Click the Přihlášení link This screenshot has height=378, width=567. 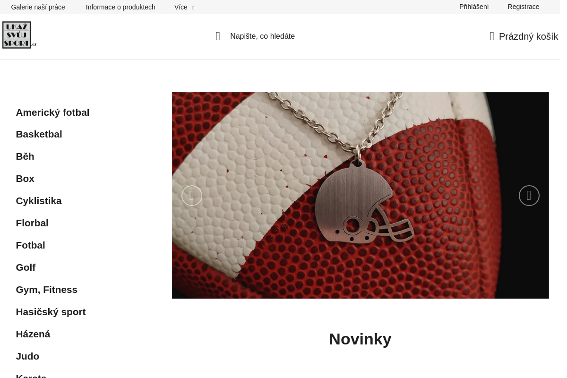tap(474, 7)
